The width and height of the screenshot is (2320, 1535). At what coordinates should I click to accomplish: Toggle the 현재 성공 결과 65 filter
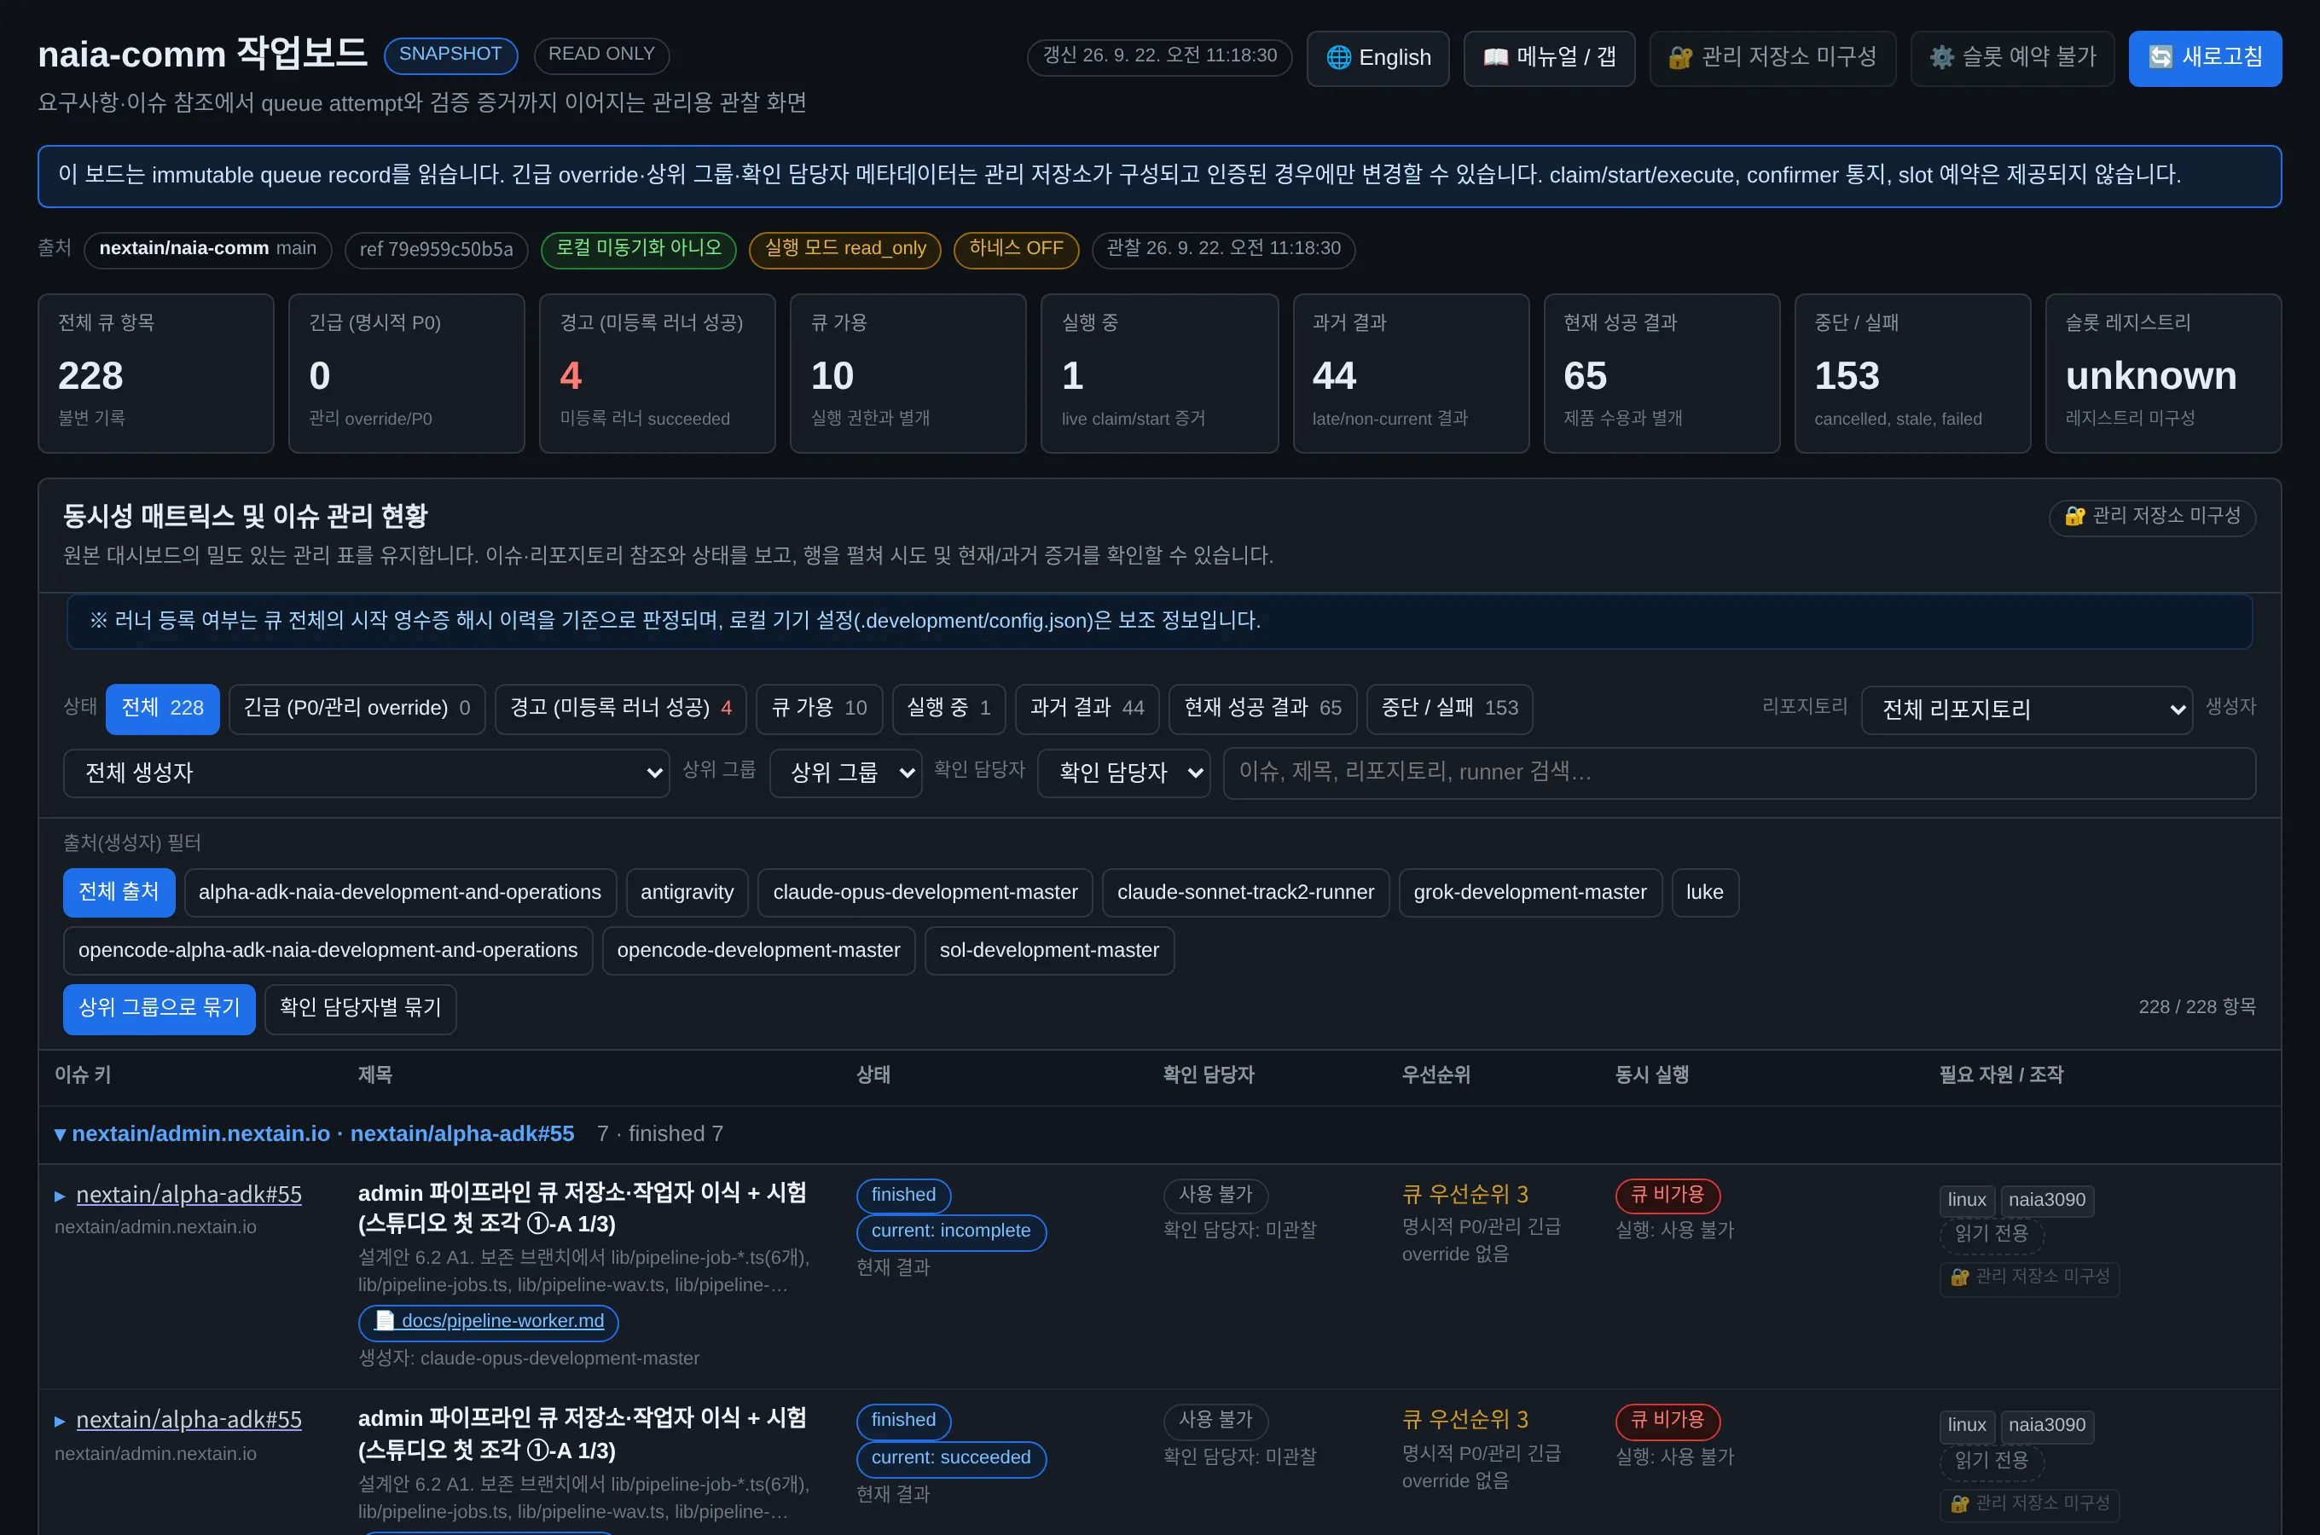click(x=1263, y=708)
